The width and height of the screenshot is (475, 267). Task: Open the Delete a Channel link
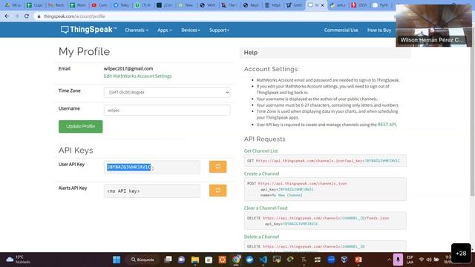coord(261,237)
